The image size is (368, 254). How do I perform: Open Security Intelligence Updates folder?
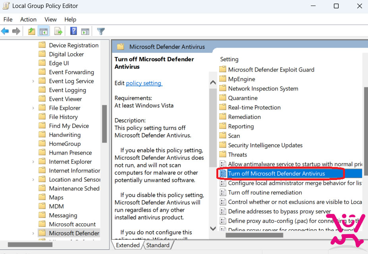click(x=265, y=145)
